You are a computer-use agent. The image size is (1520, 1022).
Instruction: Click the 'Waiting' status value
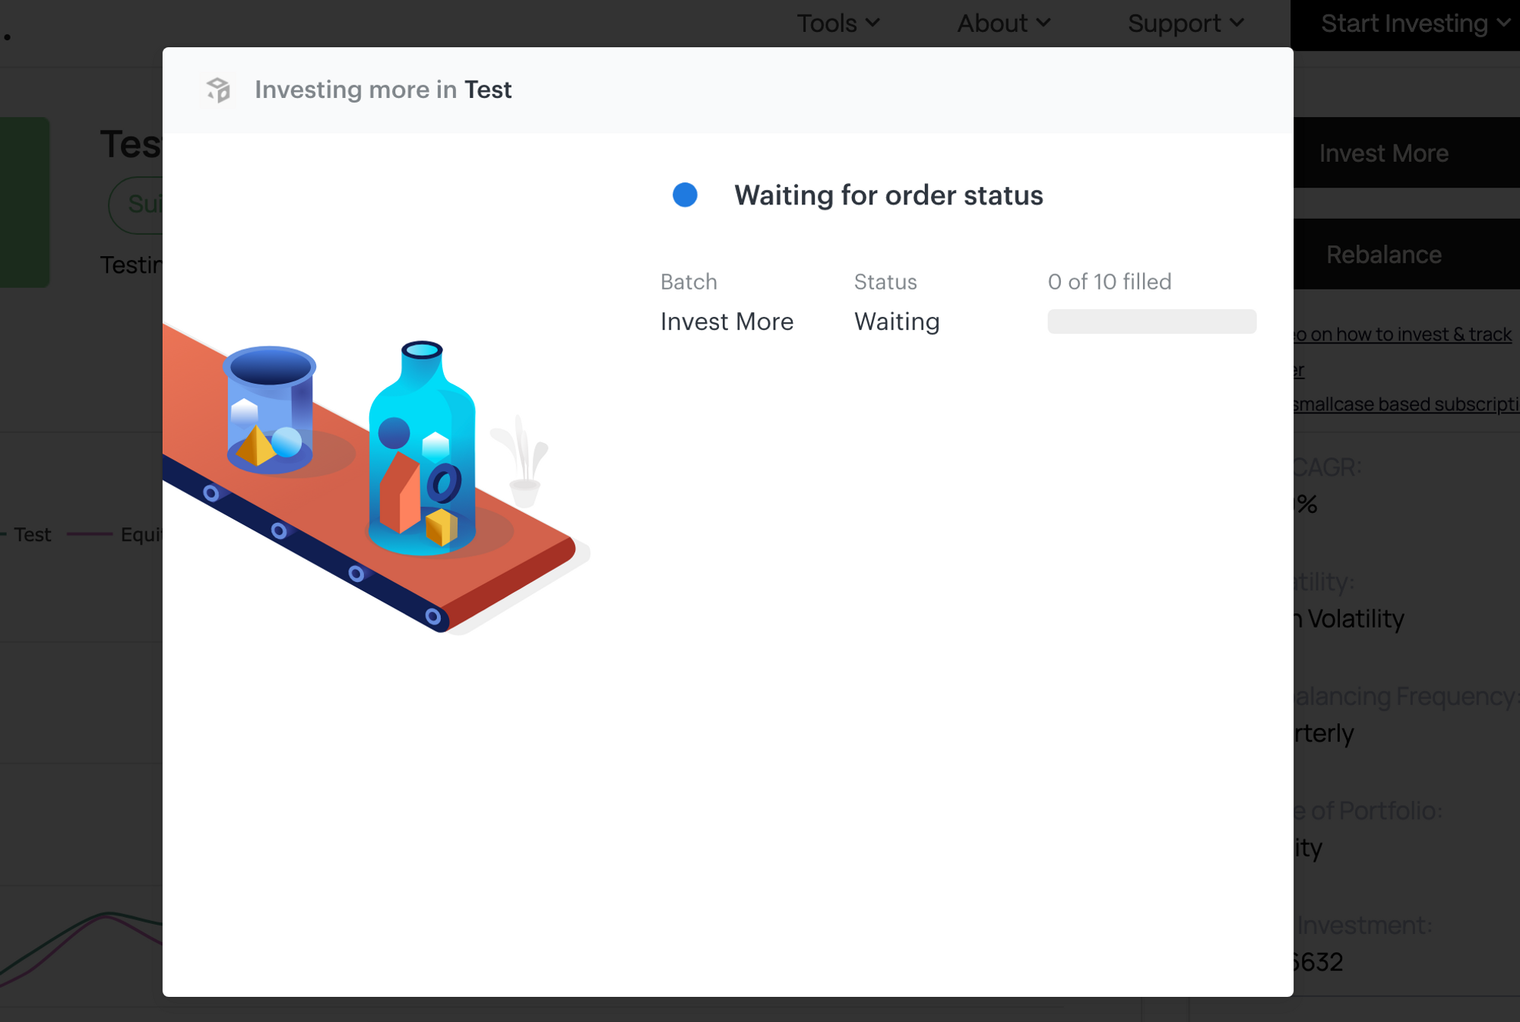point(897,321)
